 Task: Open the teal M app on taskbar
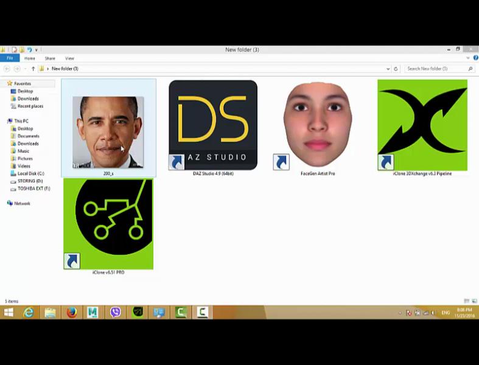(93, 312)
